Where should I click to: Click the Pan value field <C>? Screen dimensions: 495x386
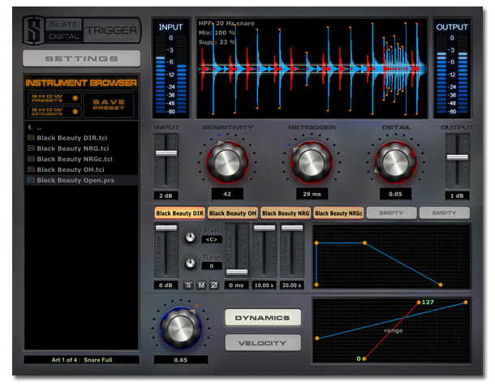[x=212, y=240]
